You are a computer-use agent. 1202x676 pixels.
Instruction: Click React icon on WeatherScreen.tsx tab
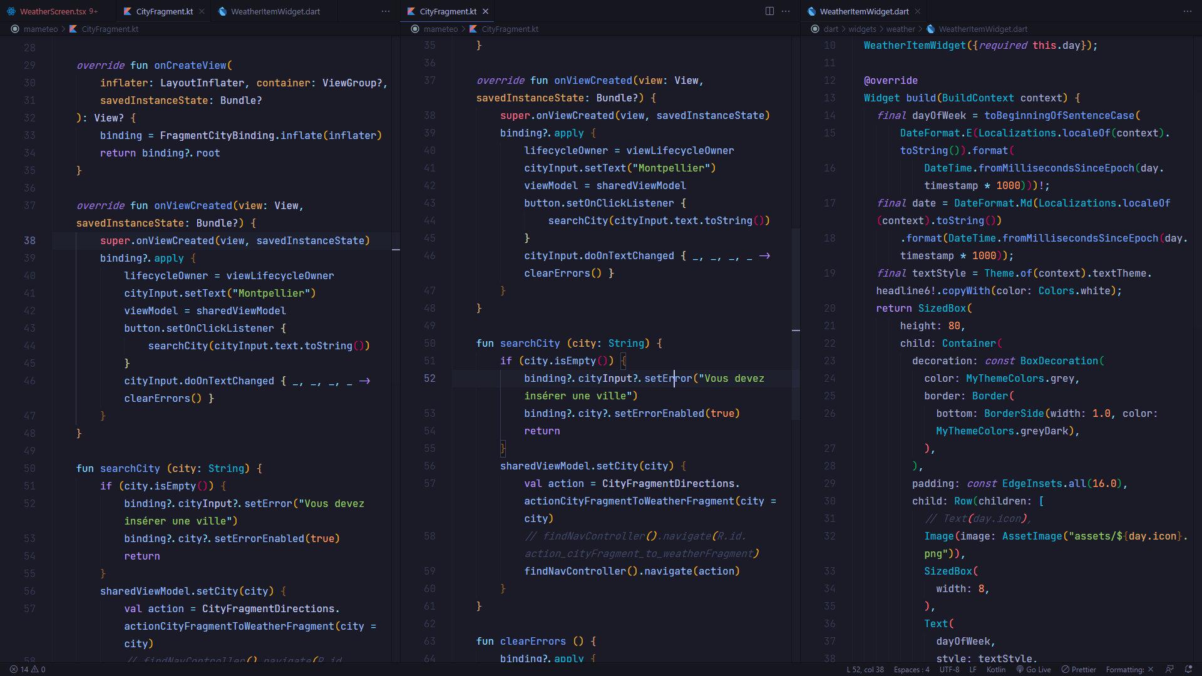[11, 11]
